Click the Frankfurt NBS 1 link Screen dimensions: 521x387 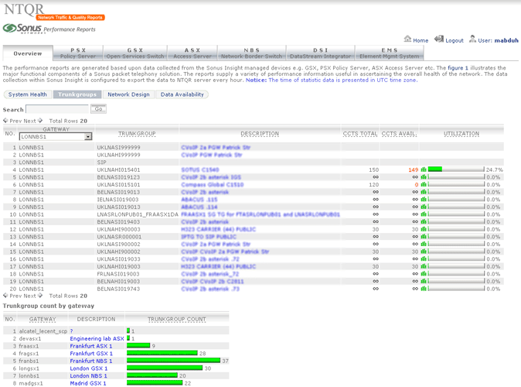point(91,361)
